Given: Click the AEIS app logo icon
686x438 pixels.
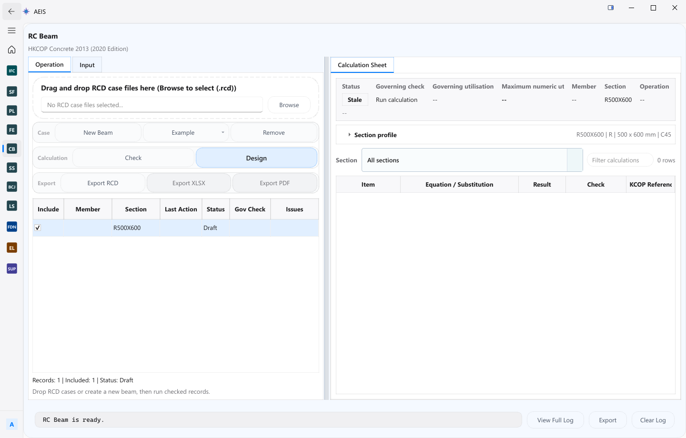Looking at the screenshot, I should tap(26, 11).
